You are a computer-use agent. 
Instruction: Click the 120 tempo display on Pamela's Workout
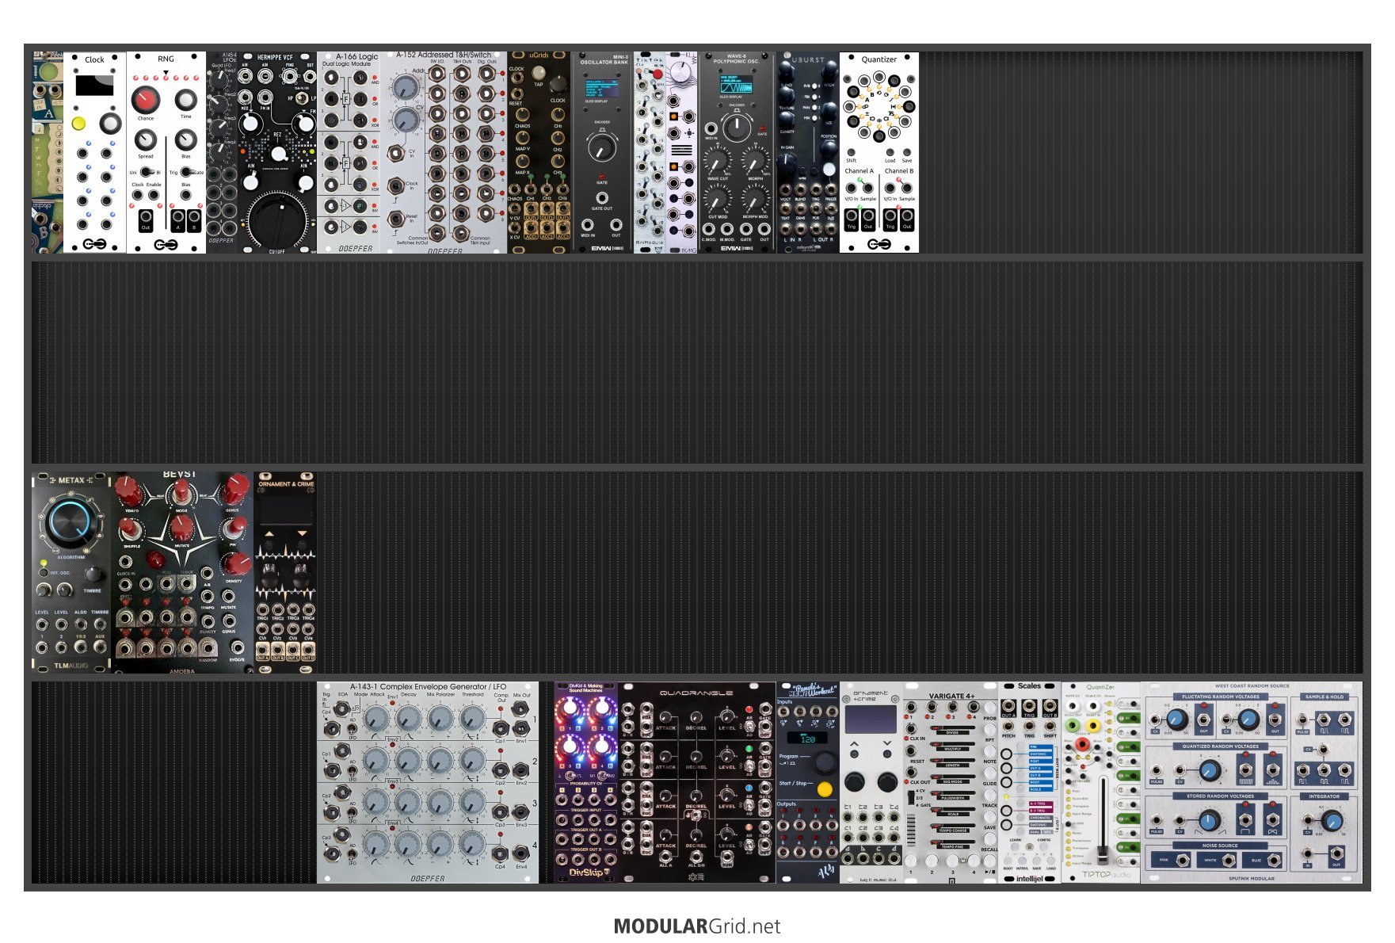(807, 738)
